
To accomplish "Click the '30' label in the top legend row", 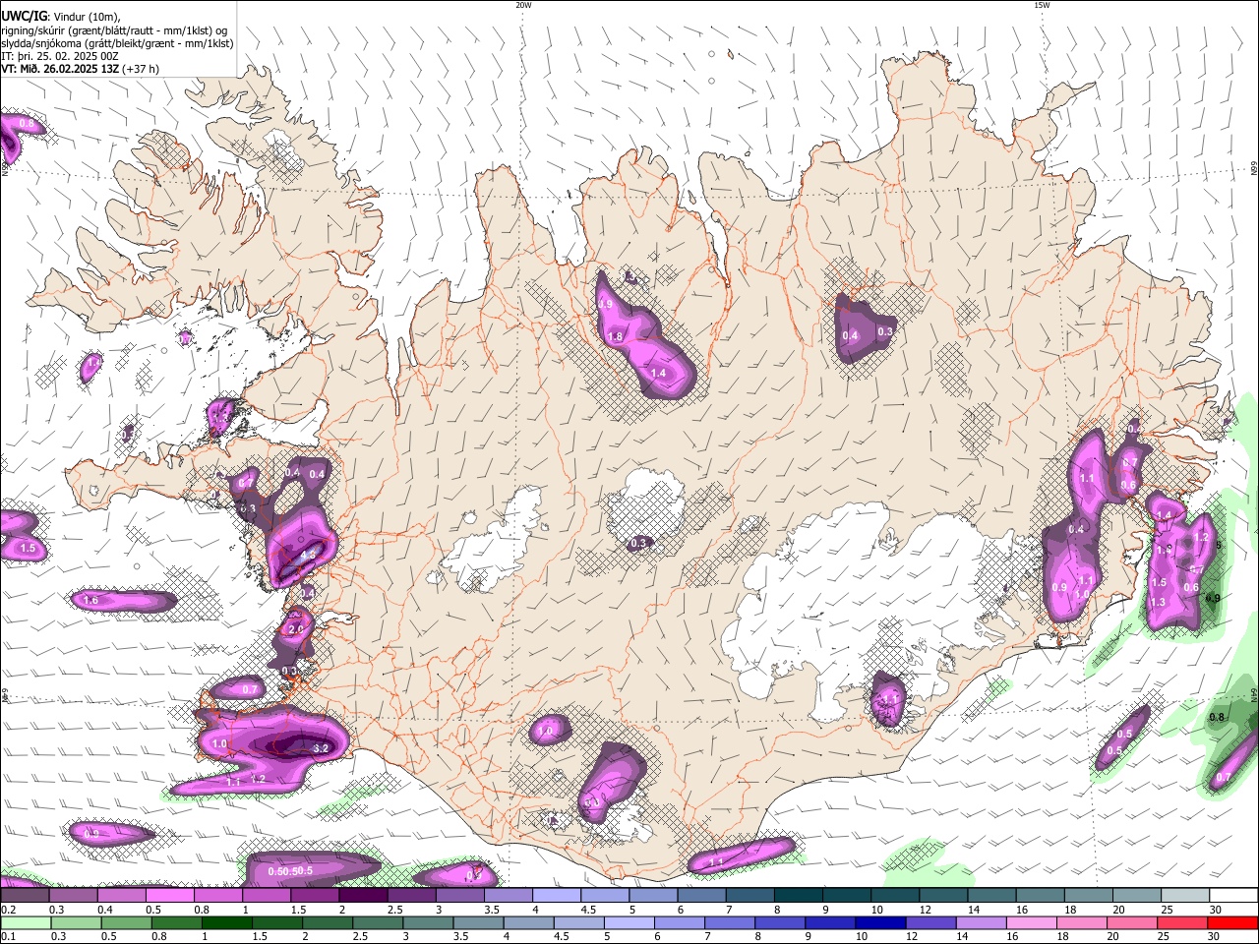I will [1216, 911].
